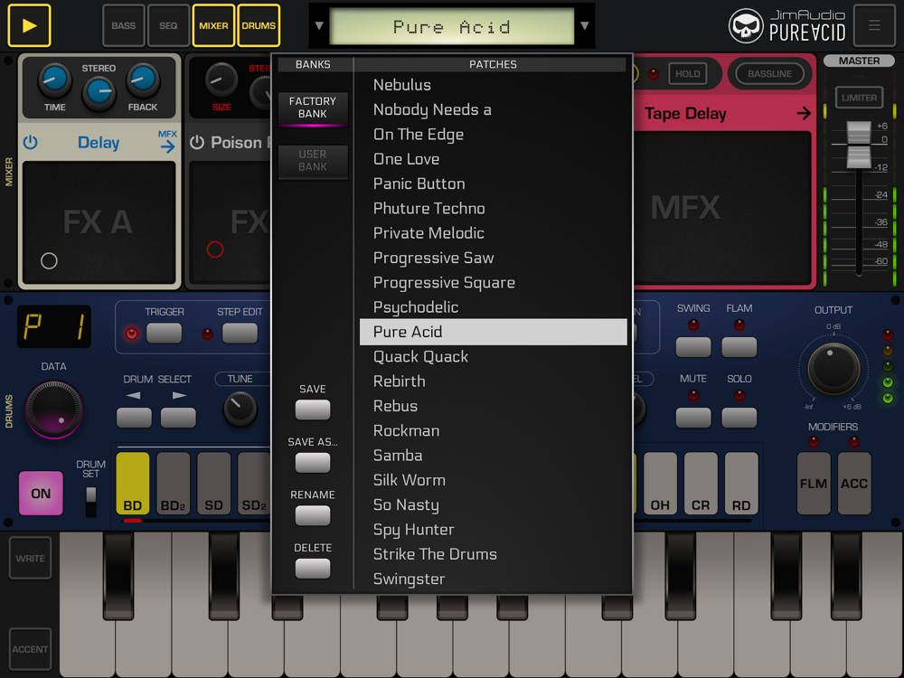Screen dimensions: 904x678
Task: Select next drum with right arrow
Action: pos(178,417)
